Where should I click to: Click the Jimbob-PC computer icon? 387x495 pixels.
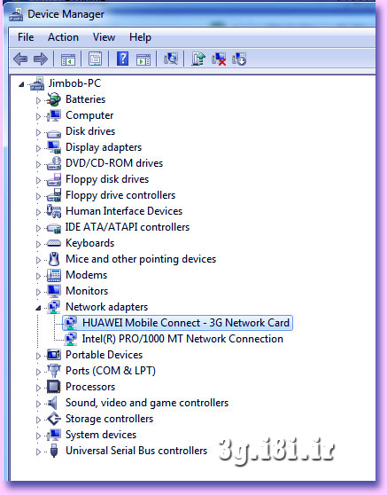click(x=37, y=83)
